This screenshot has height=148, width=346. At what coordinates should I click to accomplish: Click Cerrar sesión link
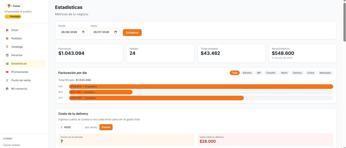11,145
